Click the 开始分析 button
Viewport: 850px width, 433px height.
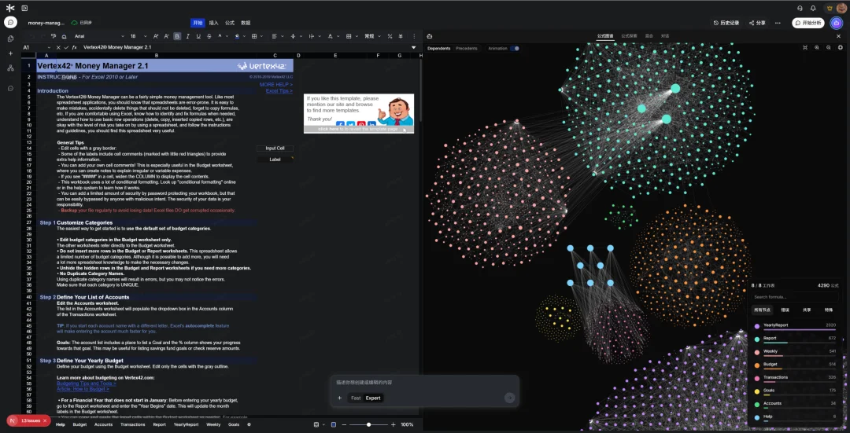[808, 23]
